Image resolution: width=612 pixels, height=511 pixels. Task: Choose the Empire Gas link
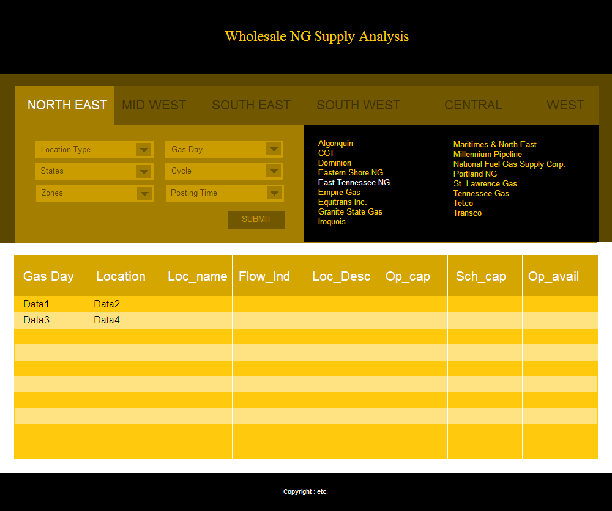click(339, 192)
